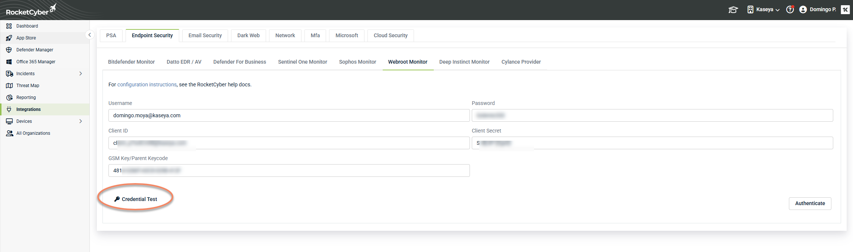Screen dimensions: 853x252
Task: Select the Cylance Provider sub-tab
Action: click(x=521, y=62)
